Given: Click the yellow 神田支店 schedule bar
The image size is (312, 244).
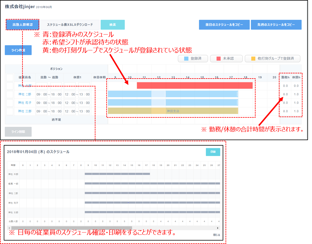Looking at the screenshot, I should (x=173, y=111).
